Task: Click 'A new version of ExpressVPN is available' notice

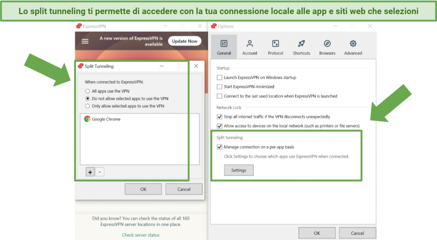Action: [131, 41]
